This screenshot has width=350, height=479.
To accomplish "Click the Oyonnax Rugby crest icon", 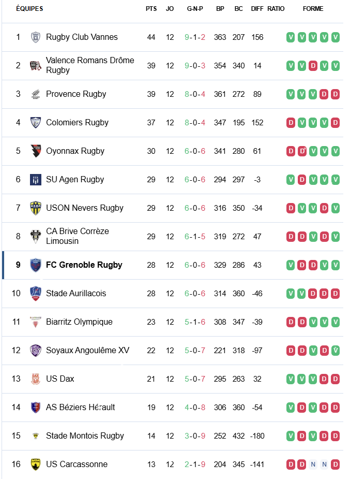I will coord(36,151).
